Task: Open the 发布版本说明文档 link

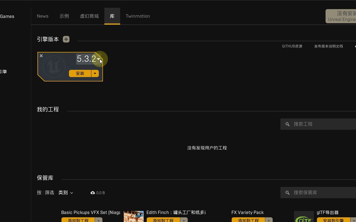Action: click(329, 46)
